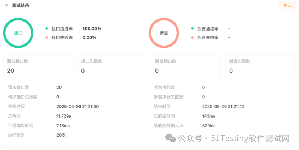Viewport: 299px width, 150px height.
Task: Select the 接口通过率 legend label
Action: click(62, 28)
